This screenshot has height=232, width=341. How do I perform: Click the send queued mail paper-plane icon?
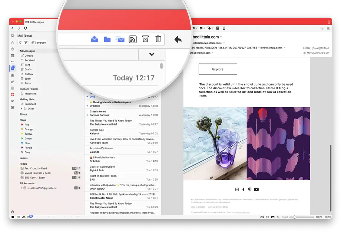point(26,43)
